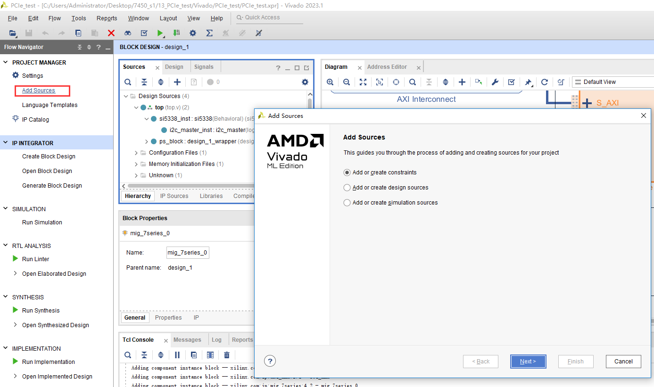654x387 pixels.
Task: Open the Default View dropdown
Action: [613, 82]
